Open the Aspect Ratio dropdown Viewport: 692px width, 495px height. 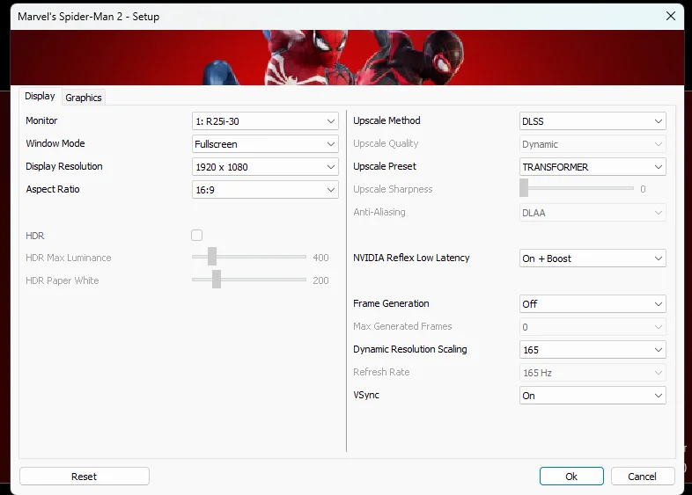(x=265, y=190)
